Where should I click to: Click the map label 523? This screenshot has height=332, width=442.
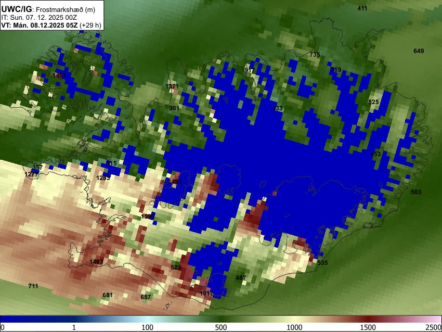[x=176, y=267]
